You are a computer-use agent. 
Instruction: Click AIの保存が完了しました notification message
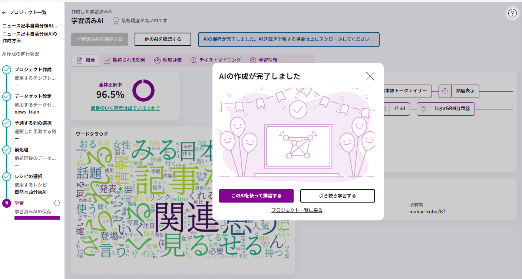[288, 39]
